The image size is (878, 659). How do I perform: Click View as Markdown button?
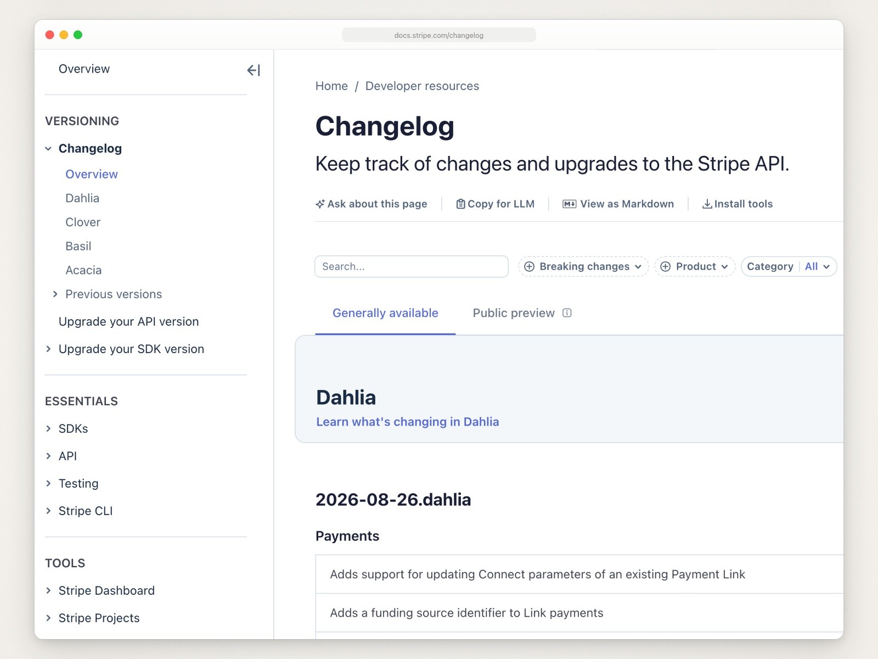coord(618,204)
